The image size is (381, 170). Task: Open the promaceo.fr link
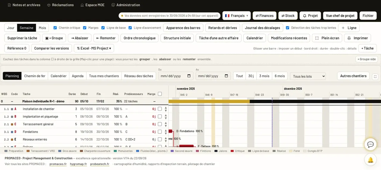click(x=58, y=164)
